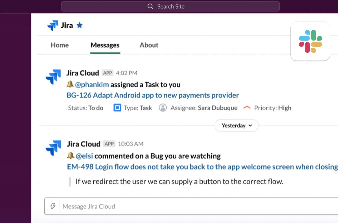Click the blue Task type icon
The image size is (338, 223).
pos(117,108)
